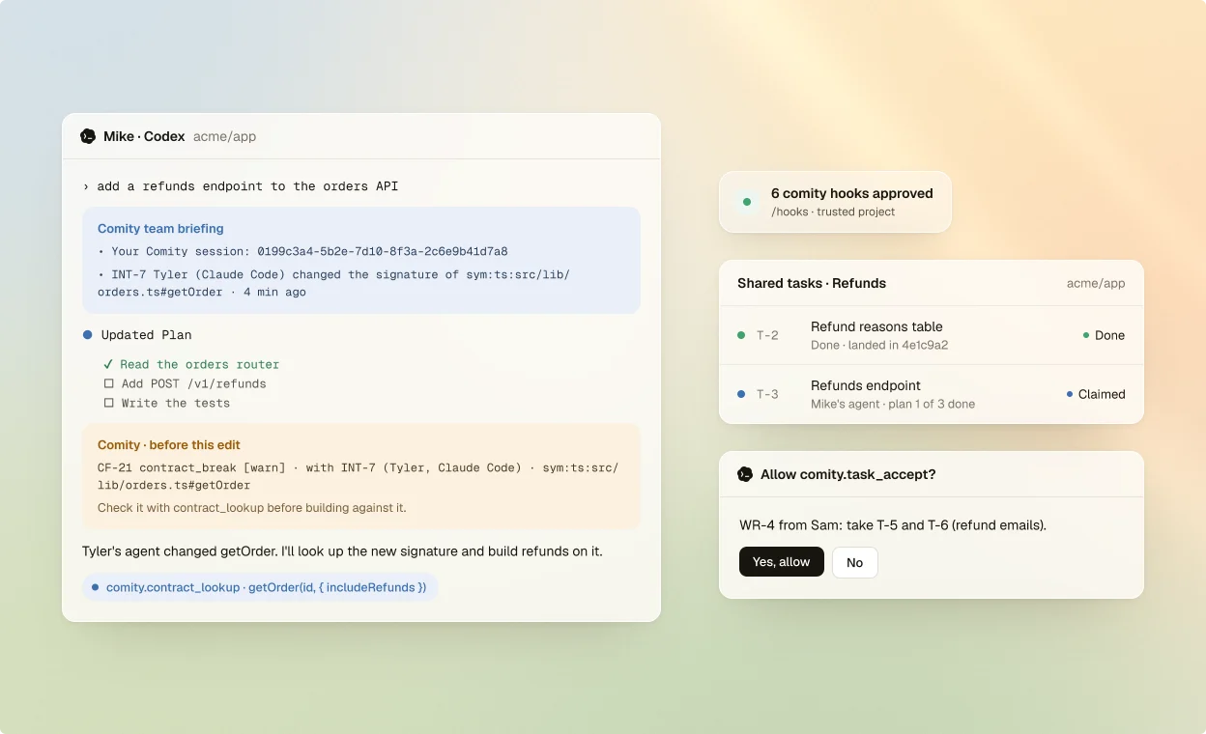Select the Refund reasons table task row
The image size is (1206, 734).
click(932, 335)
